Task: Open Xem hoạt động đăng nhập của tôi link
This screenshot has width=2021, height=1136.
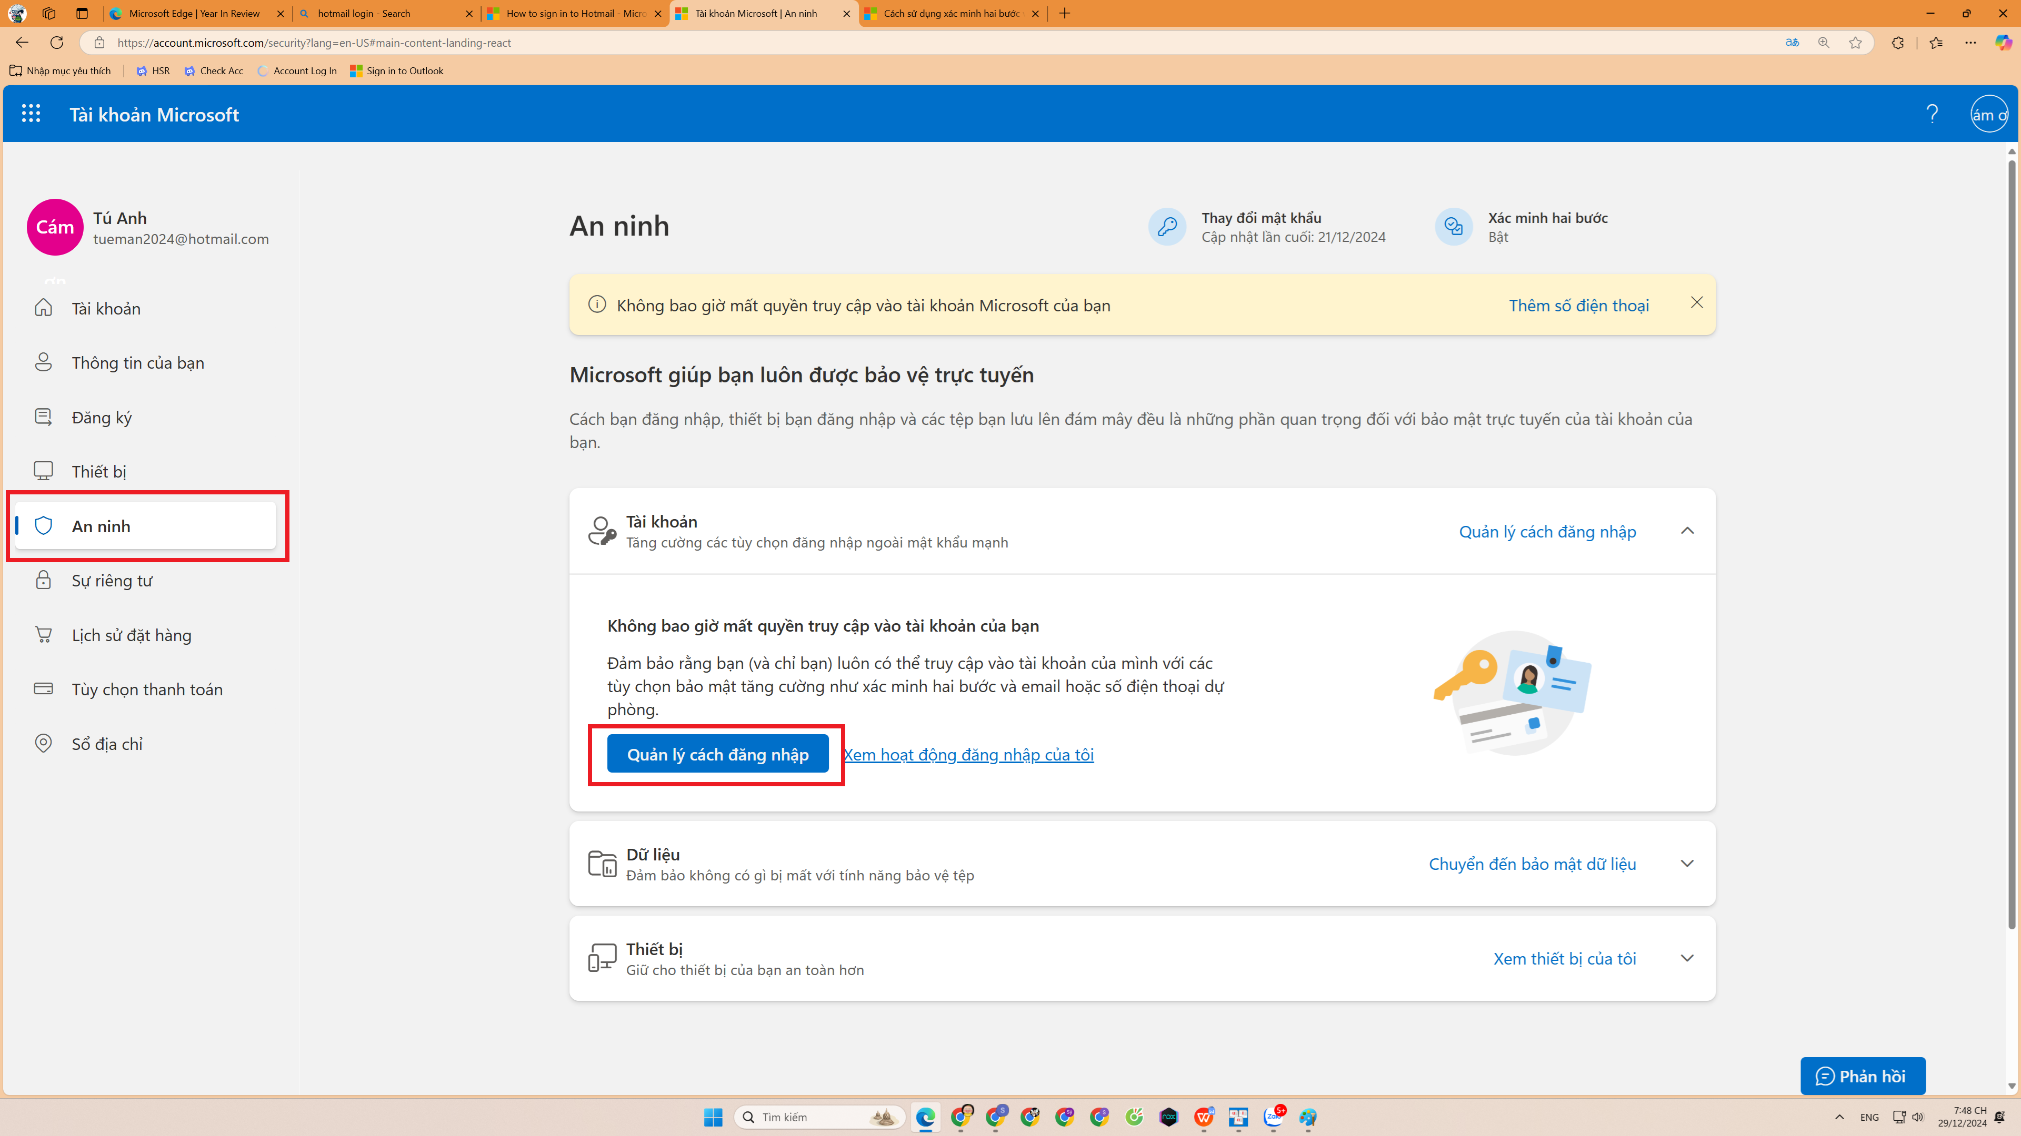Action: click(968, 754)
